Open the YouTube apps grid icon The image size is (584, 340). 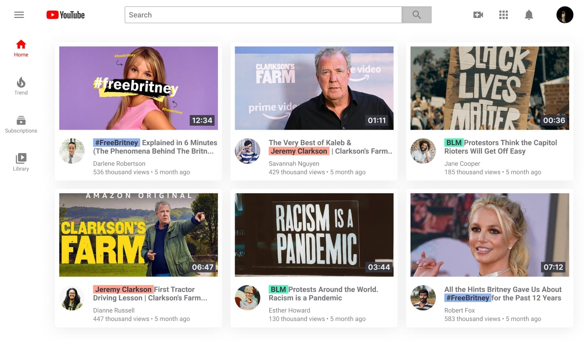coord(503,15)
